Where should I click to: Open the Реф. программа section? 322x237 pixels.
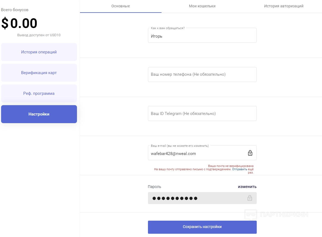(39, 93)
